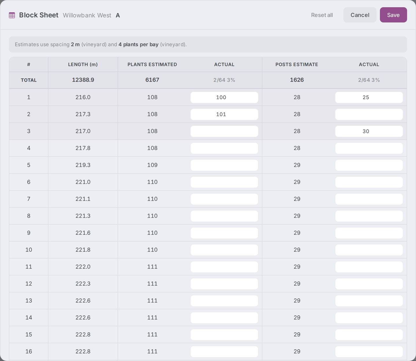This screenshot has width=416, height=361.
Task: Edit row 2 plants actual field showing 101
Action: (x=224, y=114)
